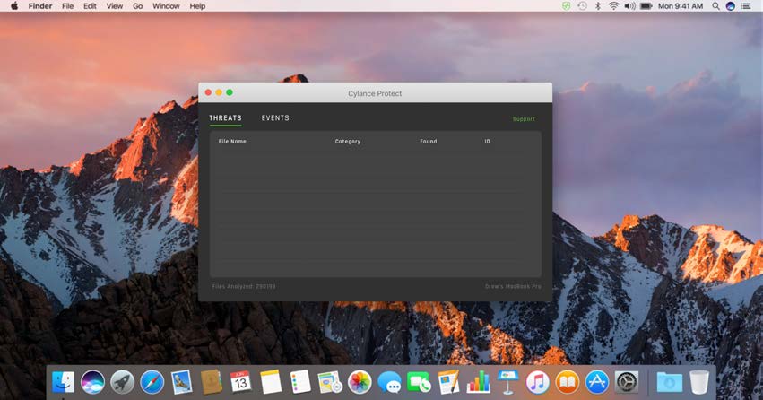This screenshot has width=763, height=400.
Task: Open Finder from the Dock
Action: (64, 381)
